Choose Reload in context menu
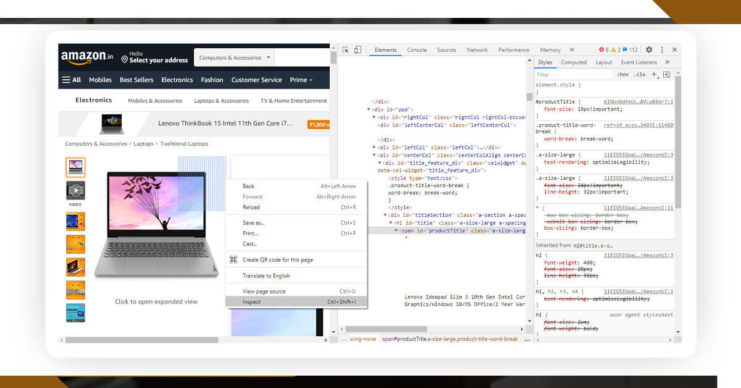 (296, 208)
